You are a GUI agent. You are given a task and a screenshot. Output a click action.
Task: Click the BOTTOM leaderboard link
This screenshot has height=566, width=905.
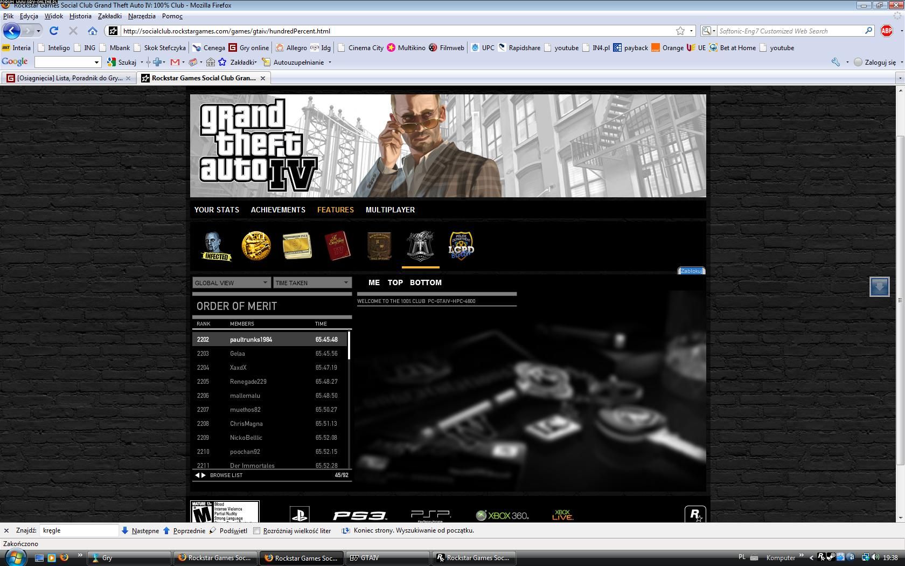coord(426,282)
